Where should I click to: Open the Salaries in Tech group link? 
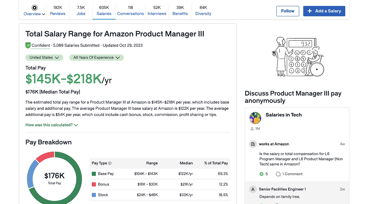(284, 115)
